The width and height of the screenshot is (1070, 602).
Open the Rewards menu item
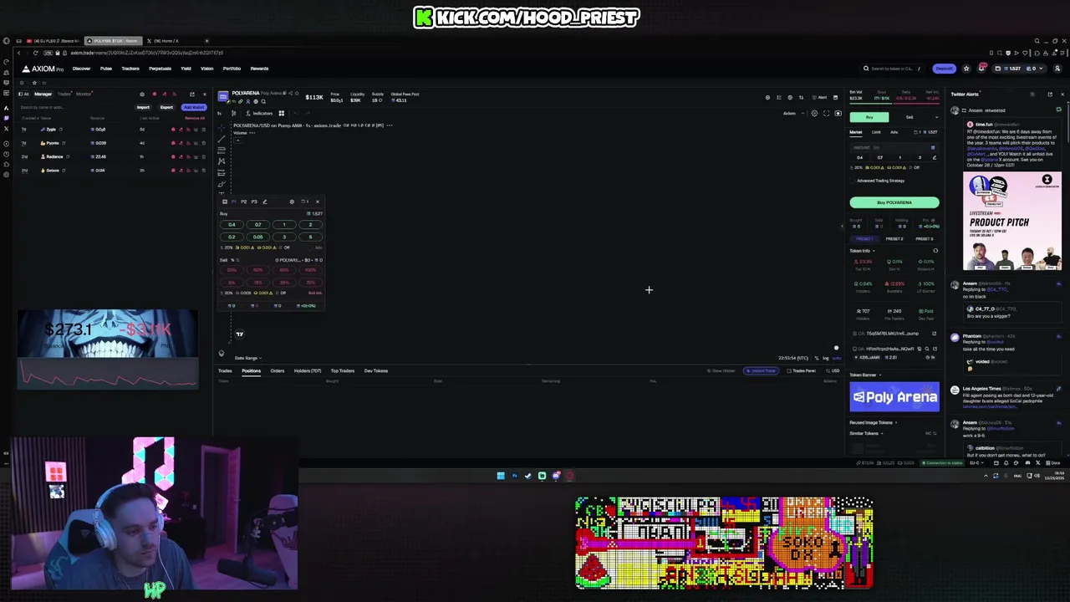[259, 69]
